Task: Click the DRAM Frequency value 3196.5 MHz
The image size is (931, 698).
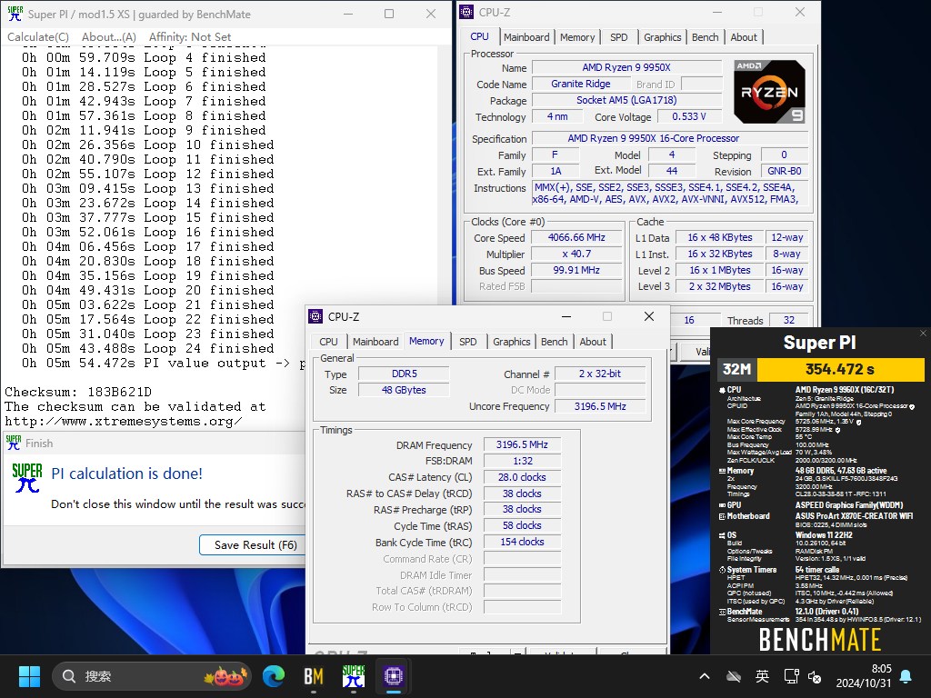Action: [522, 444]
